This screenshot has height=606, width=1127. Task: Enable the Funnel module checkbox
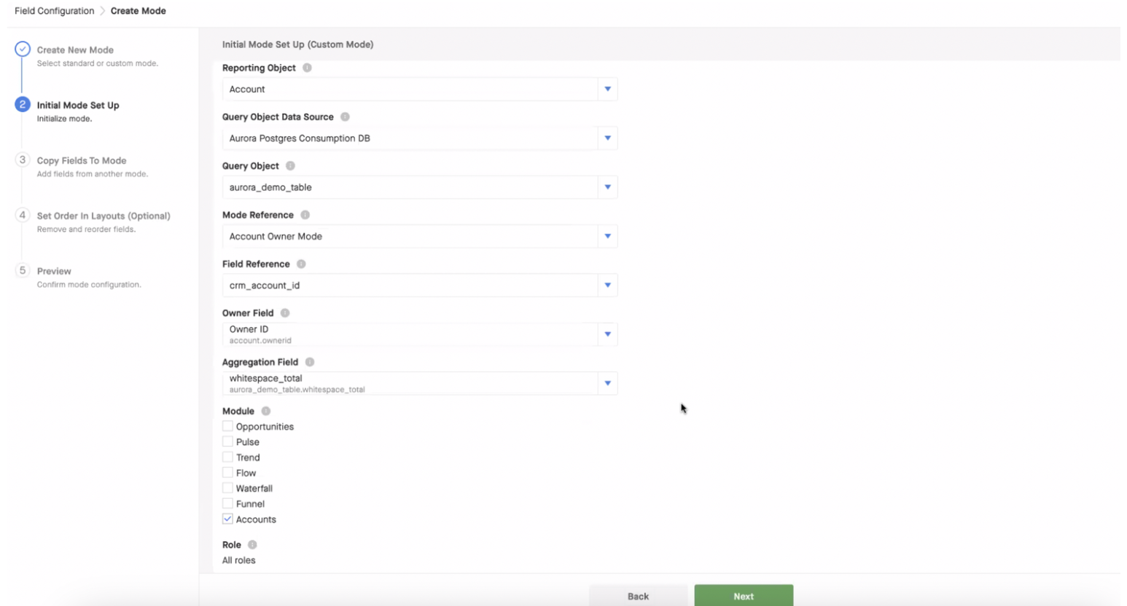point(227,503)
